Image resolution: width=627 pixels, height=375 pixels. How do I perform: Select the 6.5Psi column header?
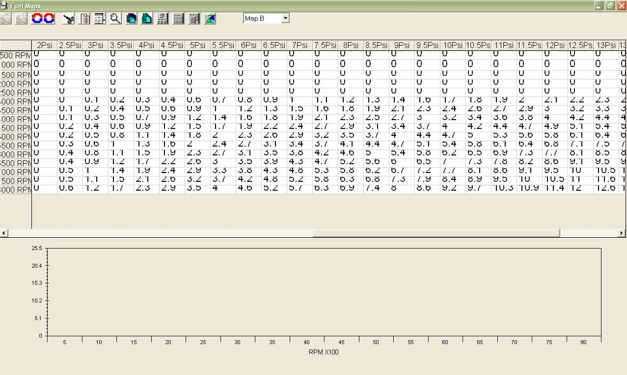click(274, 45)
